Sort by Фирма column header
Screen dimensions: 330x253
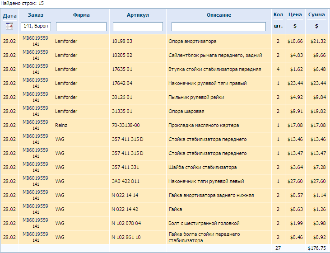pos(81,15)
